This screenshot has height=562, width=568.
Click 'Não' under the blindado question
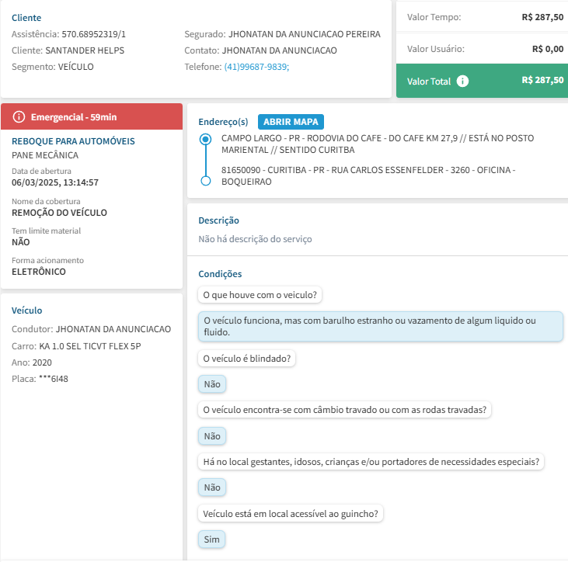click(x=212, y=384)
